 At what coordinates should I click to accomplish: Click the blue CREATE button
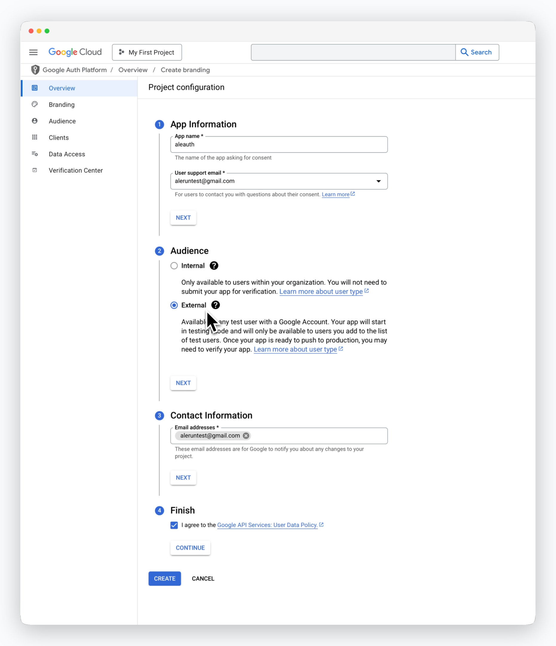point(165,579)
